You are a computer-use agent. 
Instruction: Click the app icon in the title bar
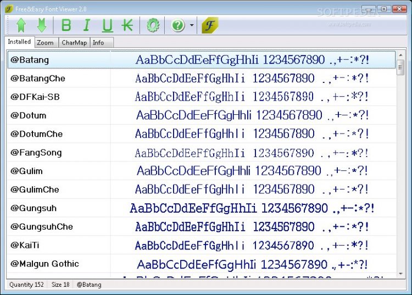pyautogui.click(x=9, y=9)
